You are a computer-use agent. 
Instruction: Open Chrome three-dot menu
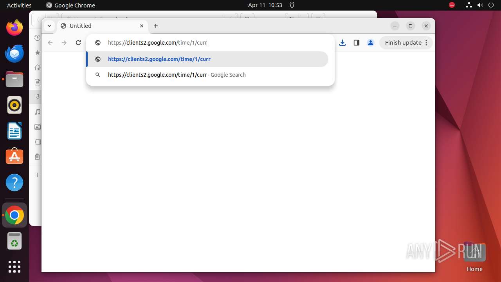tap(427, 43)
